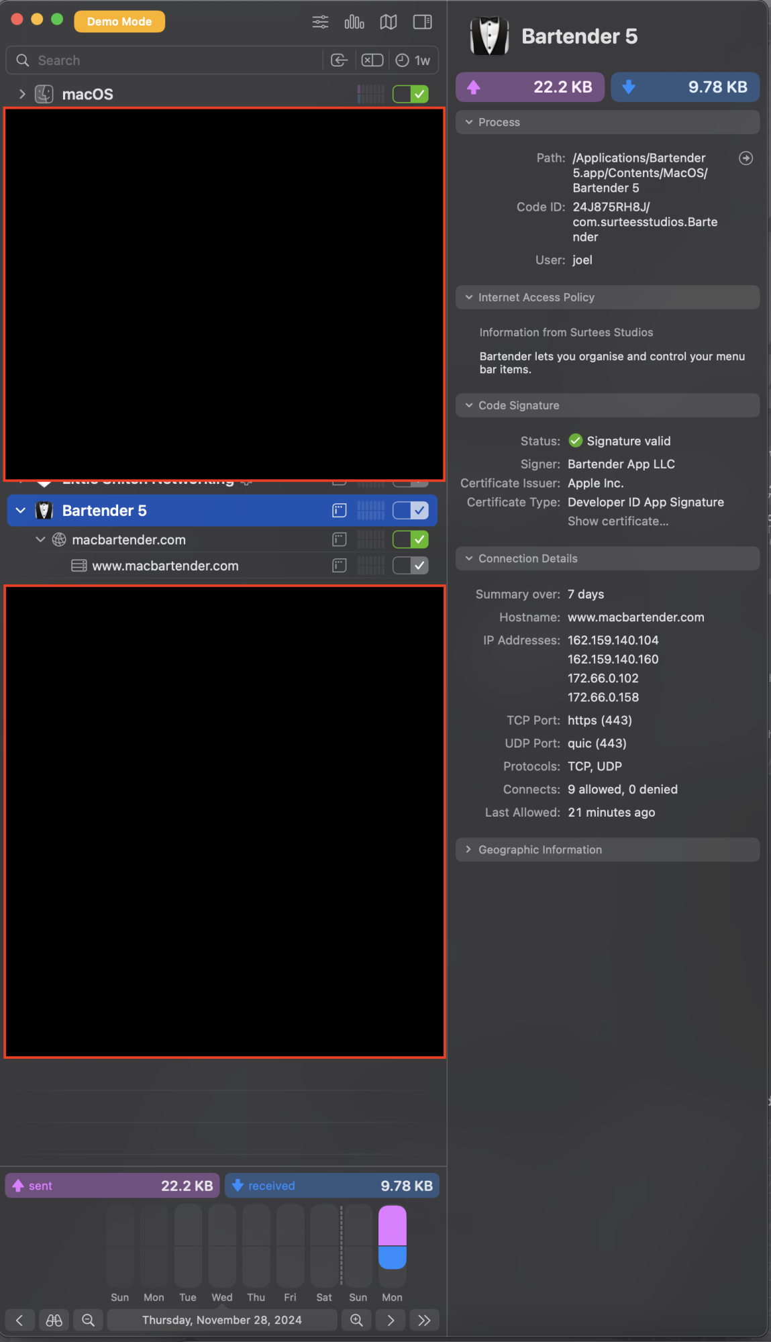This screenshot has height=1342, width=771.
Task: Click the arrow-into-bracket icon in search bar
Action: 340,60
